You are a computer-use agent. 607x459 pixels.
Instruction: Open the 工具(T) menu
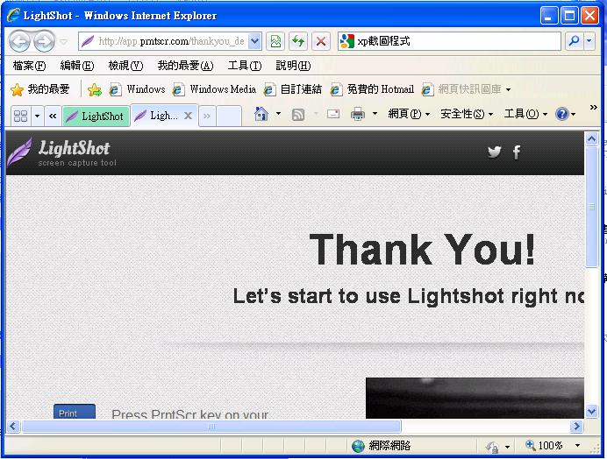pos(244,66)
